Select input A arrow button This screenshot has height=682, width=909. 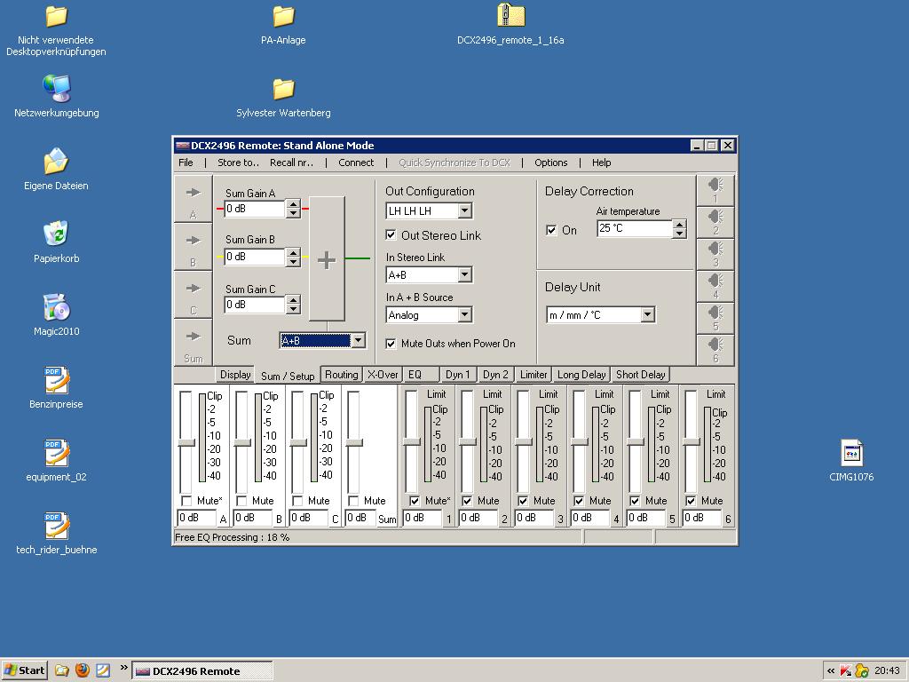point(193,200)
